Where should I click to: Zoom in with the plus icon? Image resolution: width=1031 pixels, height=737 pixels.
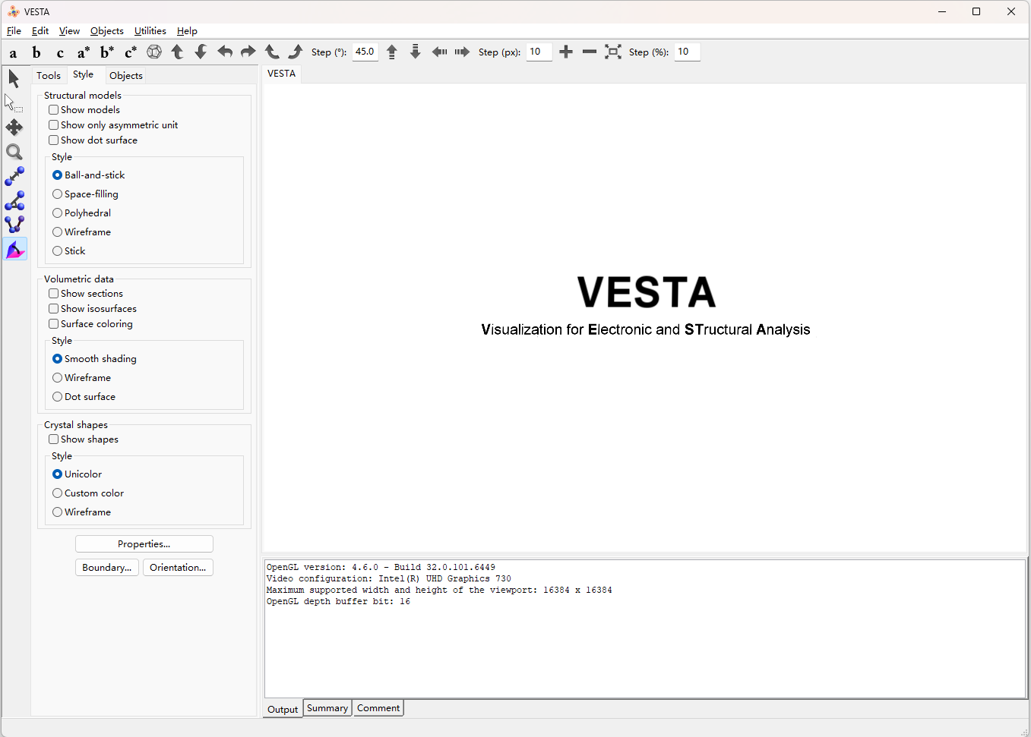point(566,52)
